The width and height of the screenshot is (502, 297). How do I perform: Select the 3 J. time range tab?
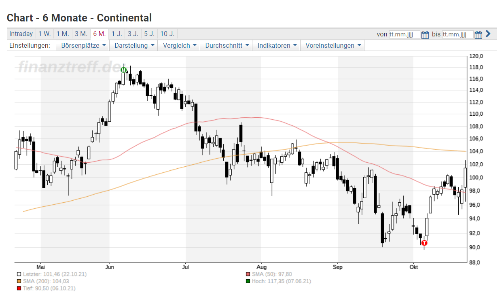coord(133,34)
